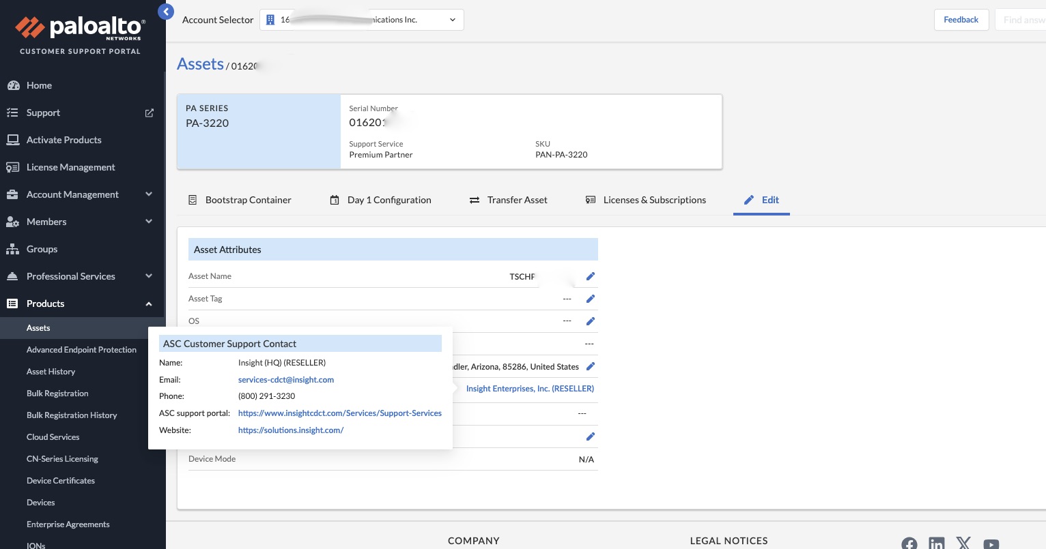The width and height of the screenshot is (1046, 549).
Task: Switch to the Licenses & Subscriptions tab
Action: pos(646,200)
